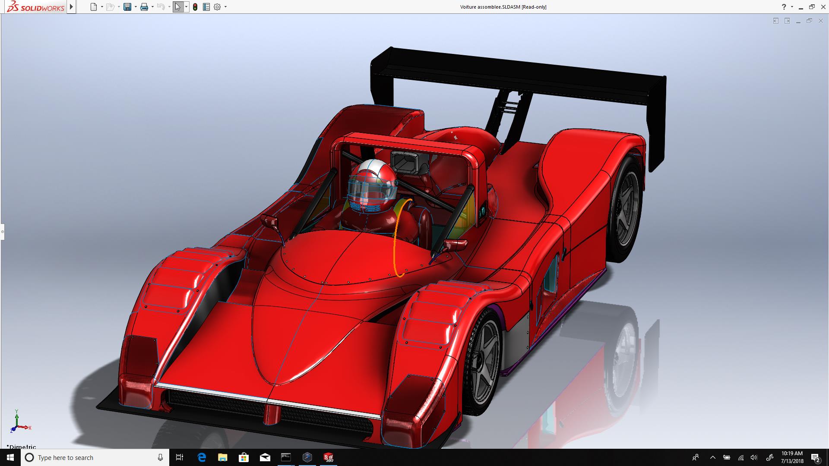Activate the Select arrow tool
This screenshot has height=466, width=829.
[178, 7]
